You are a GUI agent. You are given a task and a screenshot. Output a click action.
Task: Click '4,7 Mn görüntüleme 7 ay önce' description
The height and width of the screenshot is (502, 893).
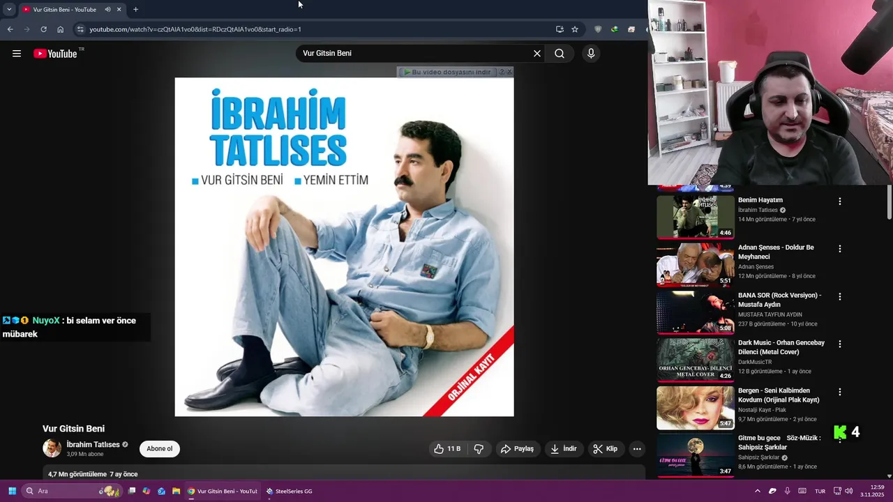click(x=93, y=474)
